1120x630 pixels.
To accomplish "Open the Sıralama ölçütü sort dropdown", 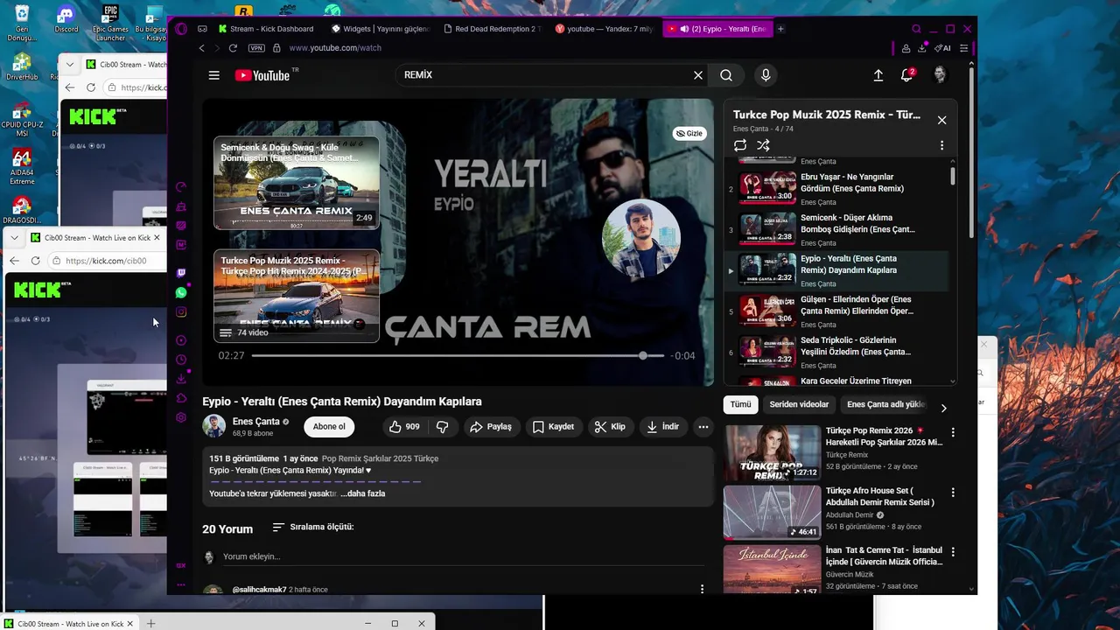I will [312, 527].
